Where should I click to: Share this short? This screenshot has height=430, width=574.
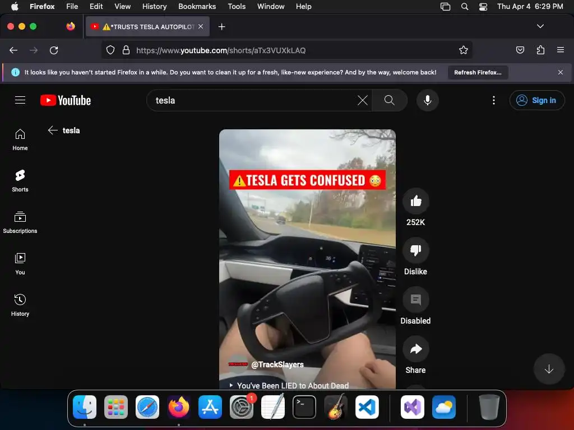coord(415,349)
